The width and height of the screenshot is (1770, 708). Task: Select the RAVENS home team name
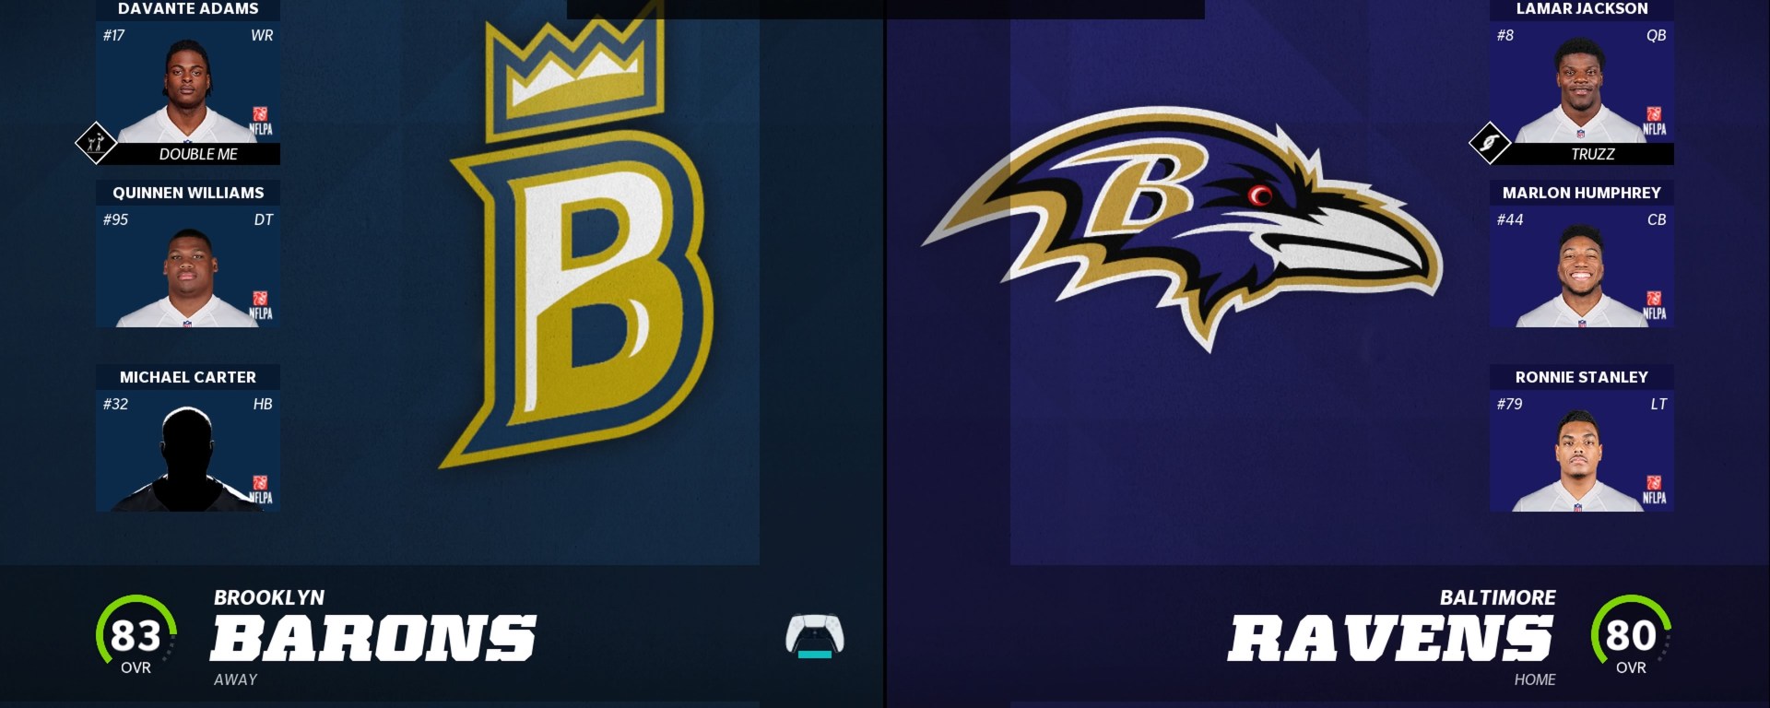tap(1391, 638)
